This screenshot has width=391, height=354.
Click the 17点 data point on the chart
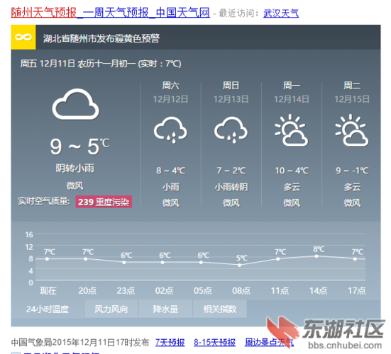point(355,259)
